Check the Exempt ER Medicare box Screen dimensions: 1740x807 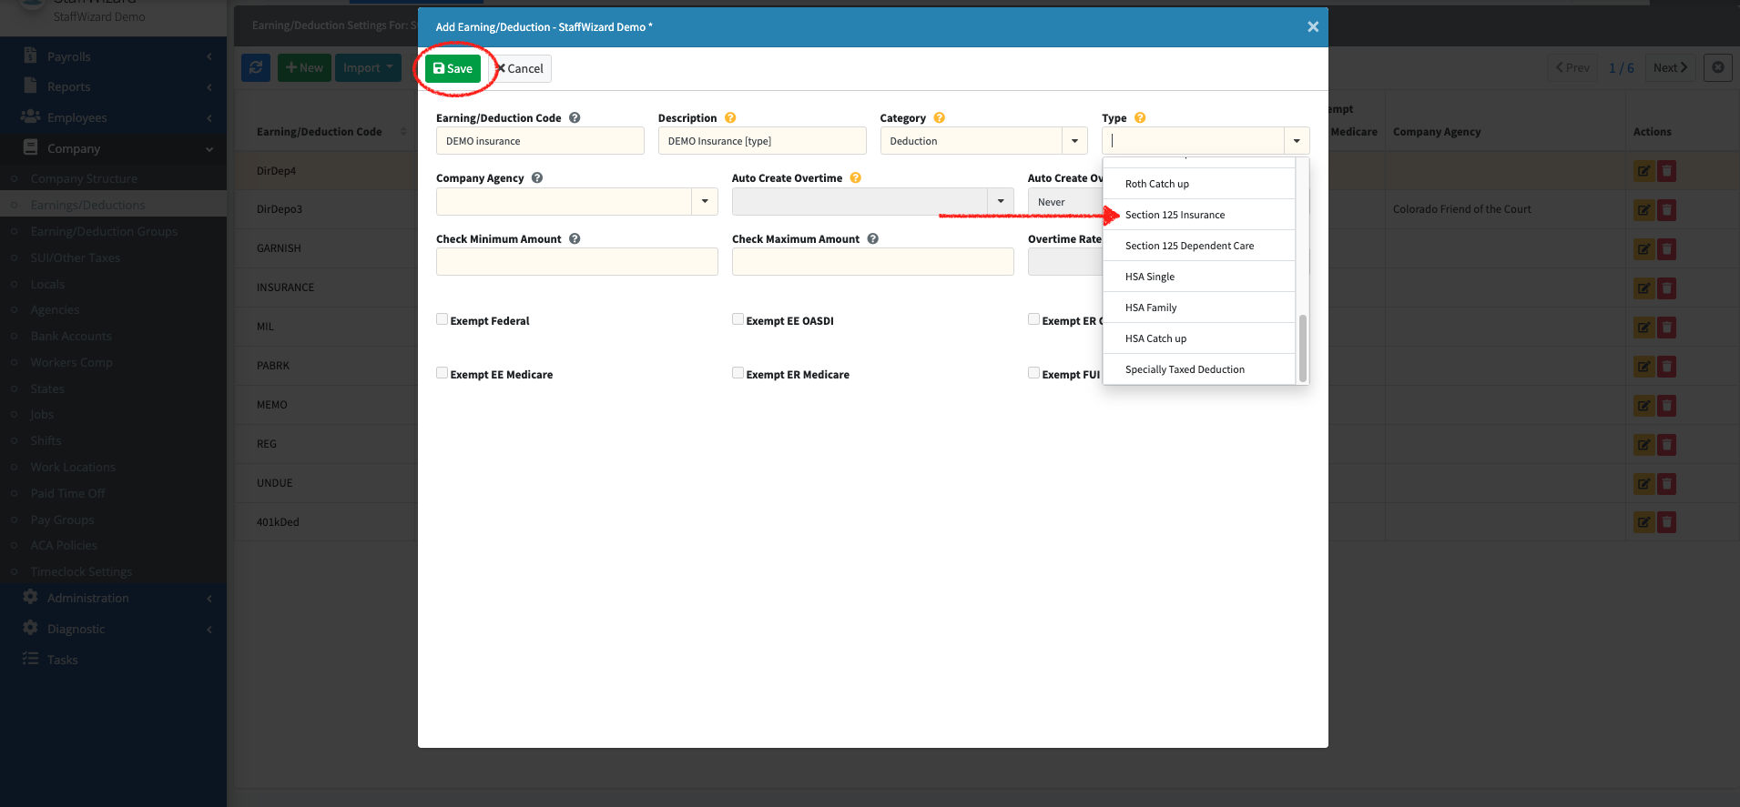pyautogui.click(x=738, y=373)
